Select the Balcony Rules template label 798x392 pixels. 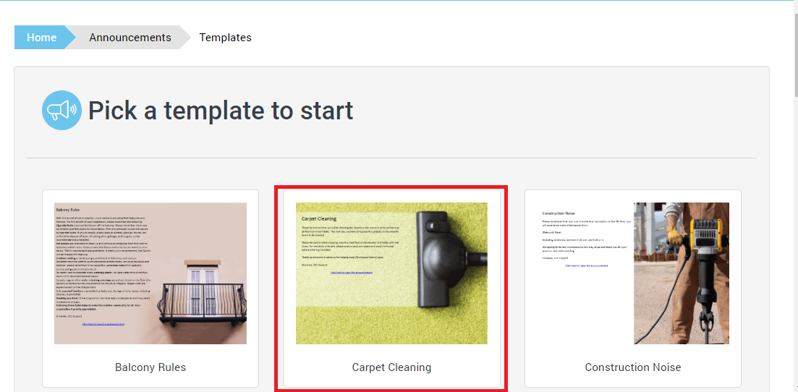(150, 367)
